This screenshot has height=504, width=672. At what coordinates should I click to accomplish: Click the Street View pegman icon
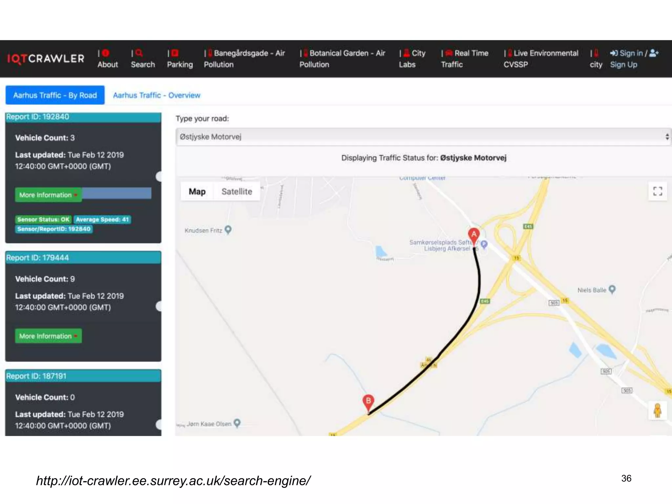tap(658, 410)
